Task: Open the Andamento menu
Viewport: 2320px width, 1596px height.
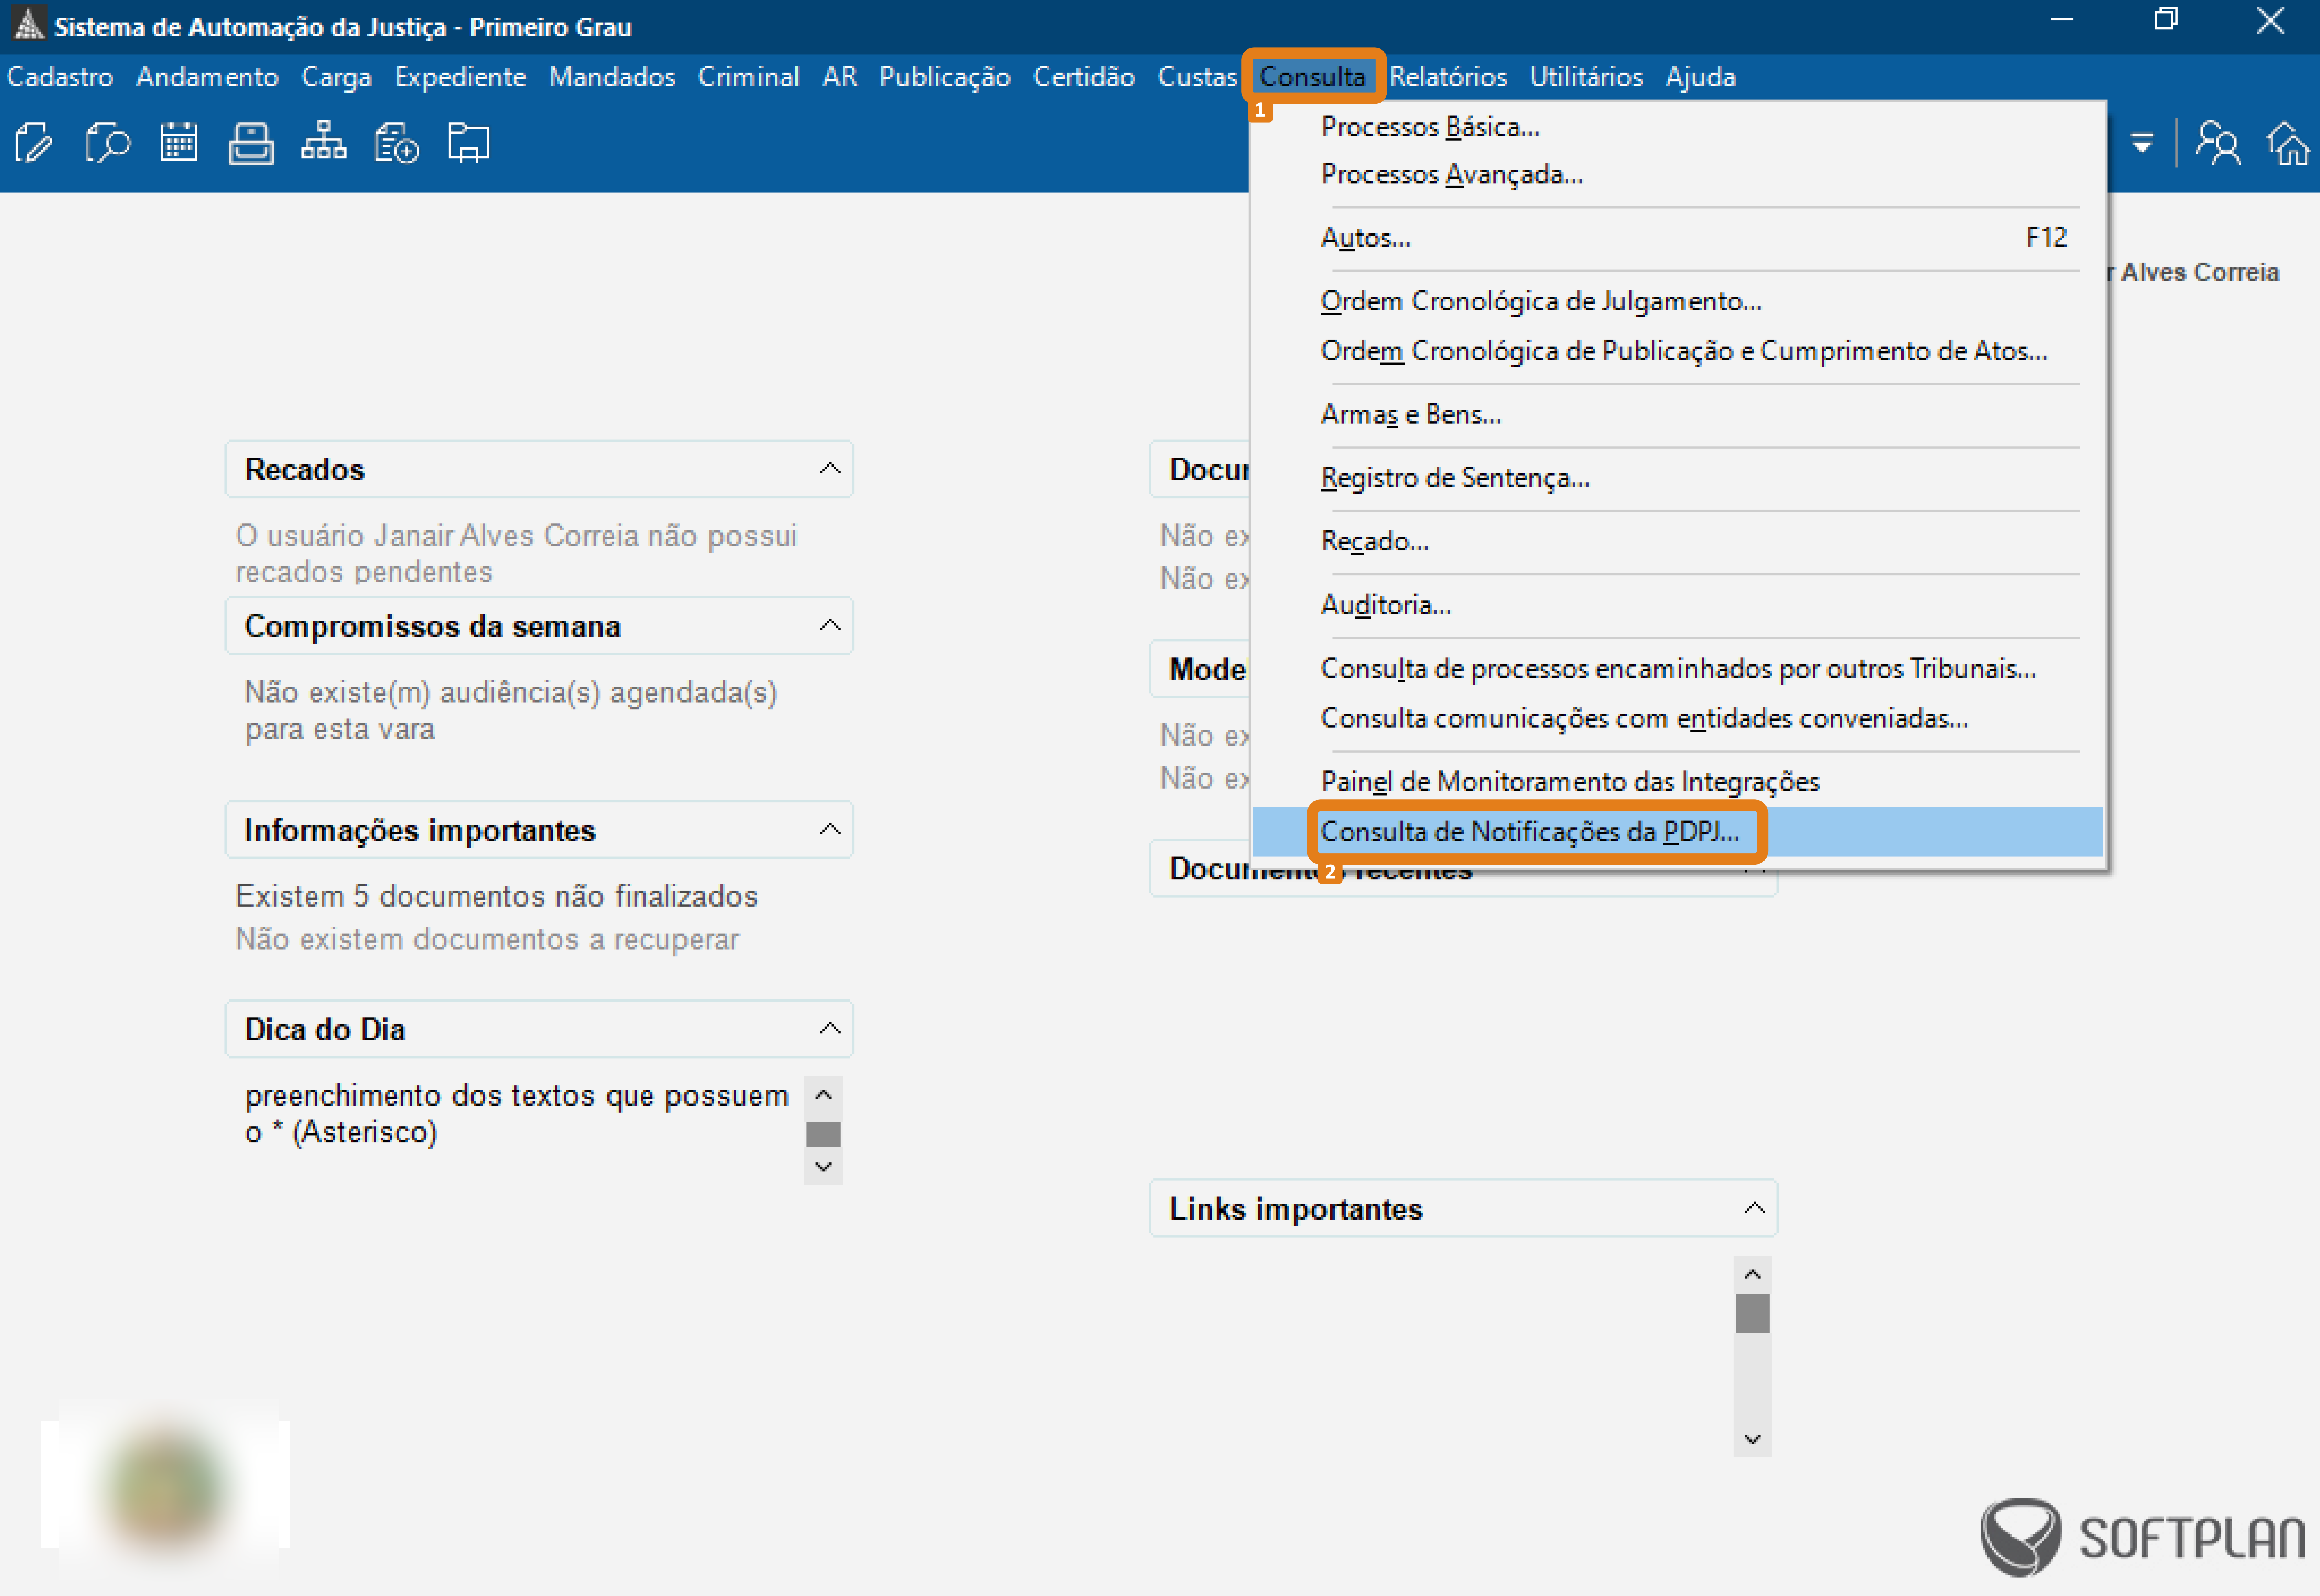Action: (207, 77)
